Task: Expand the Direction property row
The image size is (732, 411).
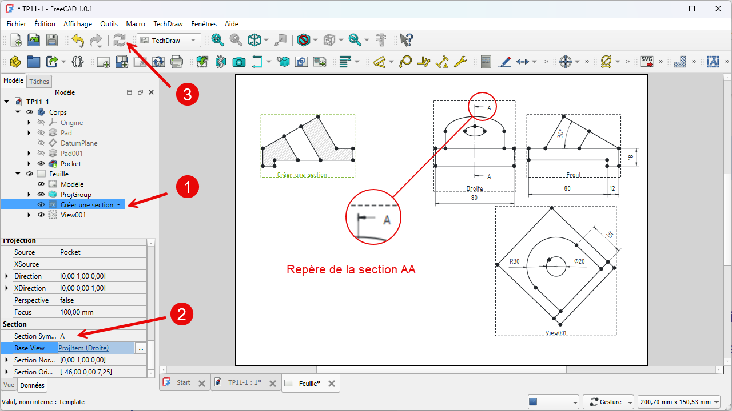Action: (6, 276)
